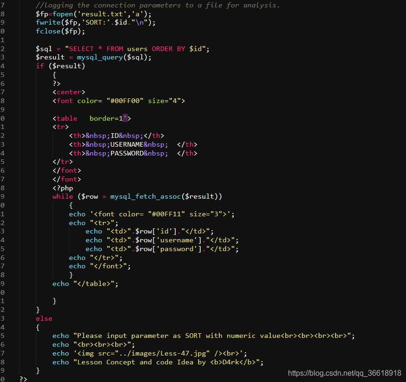This screenshot has height=382, width=406.
Task: Click the <center> tag line
Action: (69, 92)
